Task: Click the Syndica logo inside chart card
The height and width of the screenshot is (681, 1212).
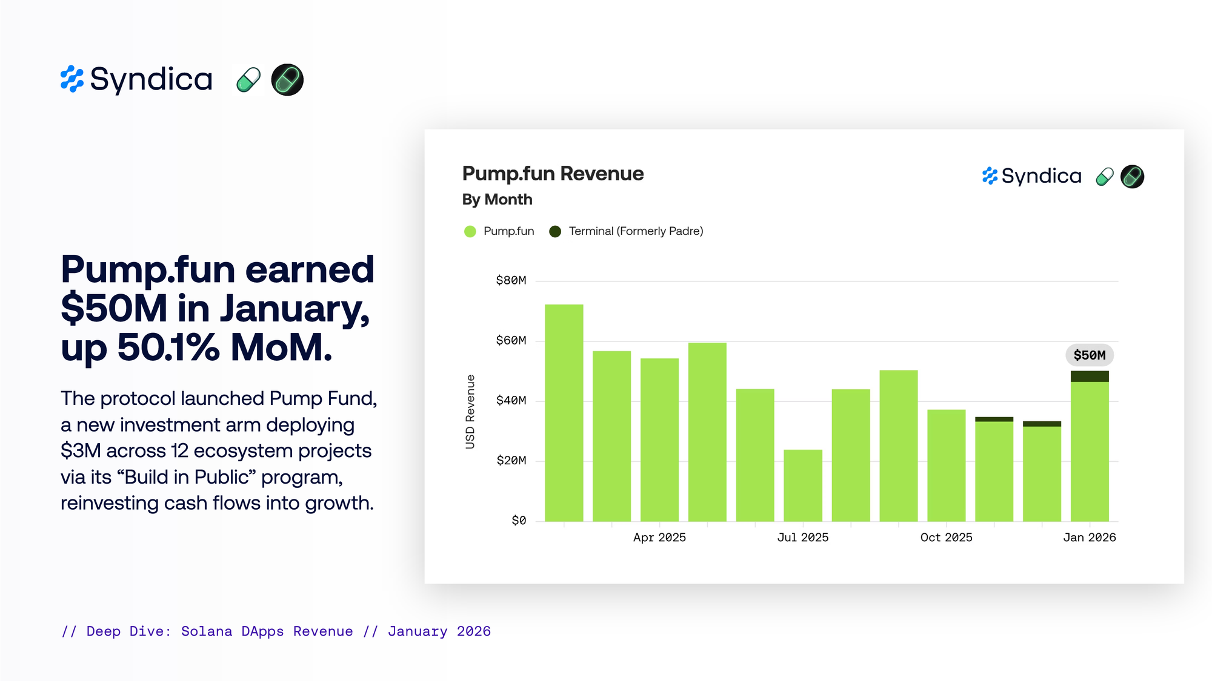Action: (x=1032, y=176)
